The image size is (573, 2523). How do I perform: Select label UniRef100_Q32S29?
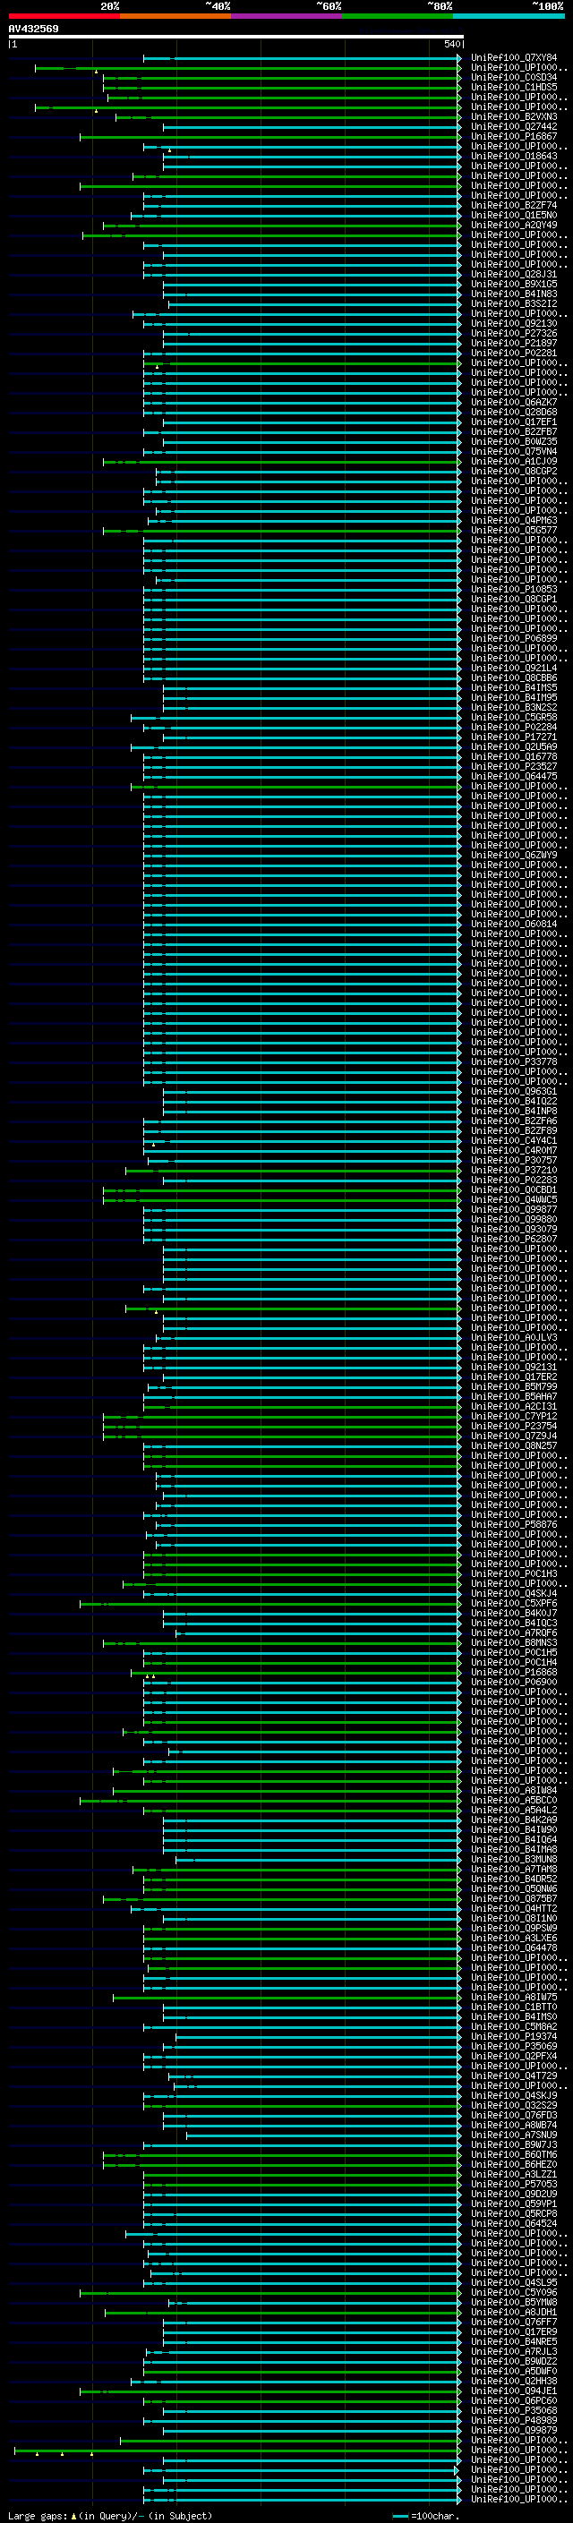click(x=514, y=2105)
